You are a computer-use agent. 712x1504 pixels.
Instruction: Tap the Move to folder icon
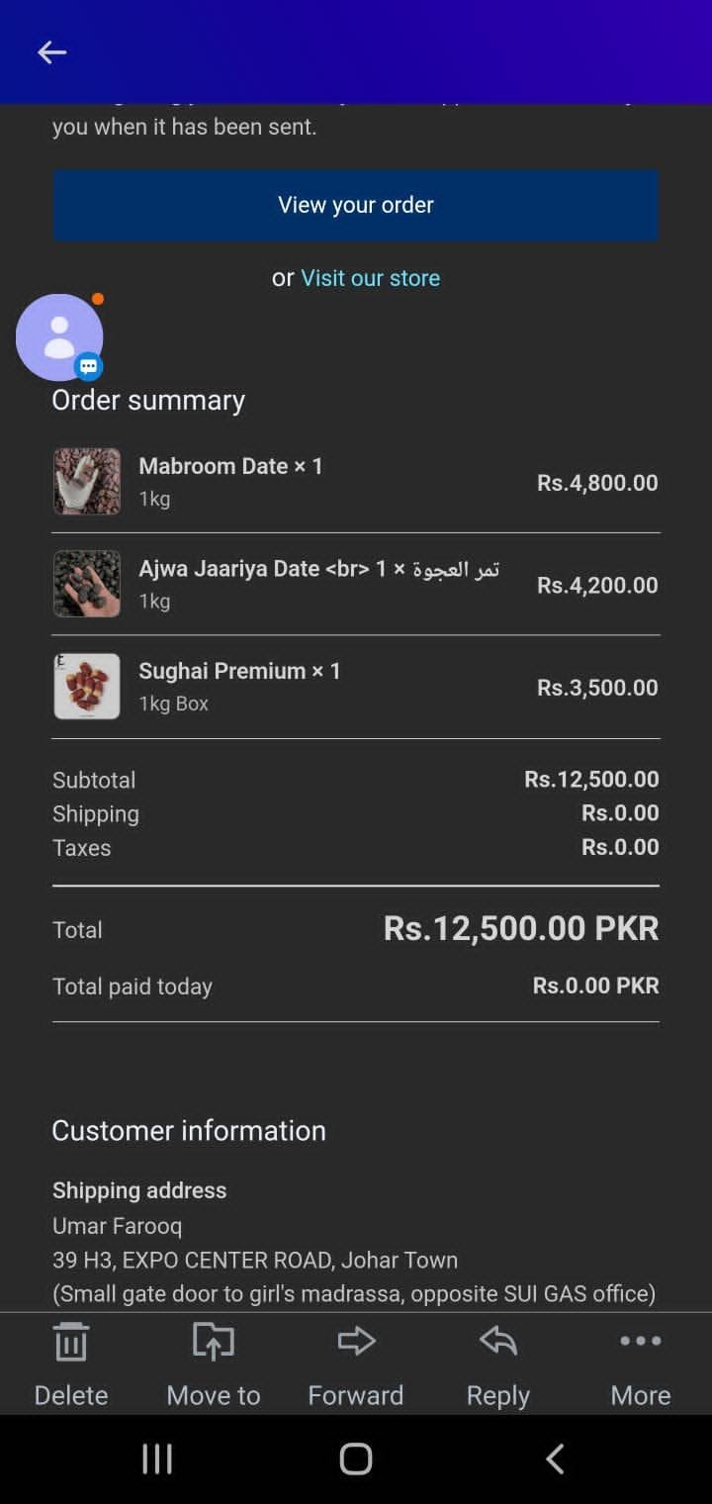213,1343
